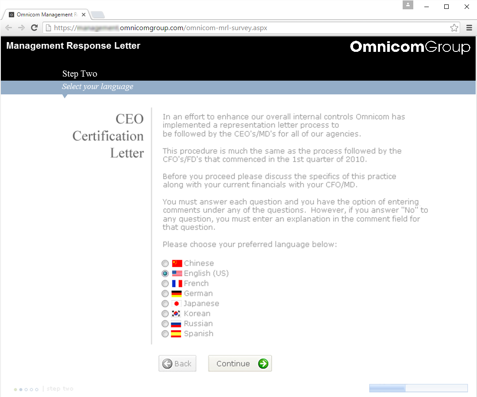Screen dimensions: 477x397
Task: Choose the Korean radio button
Action: (165, 314)
